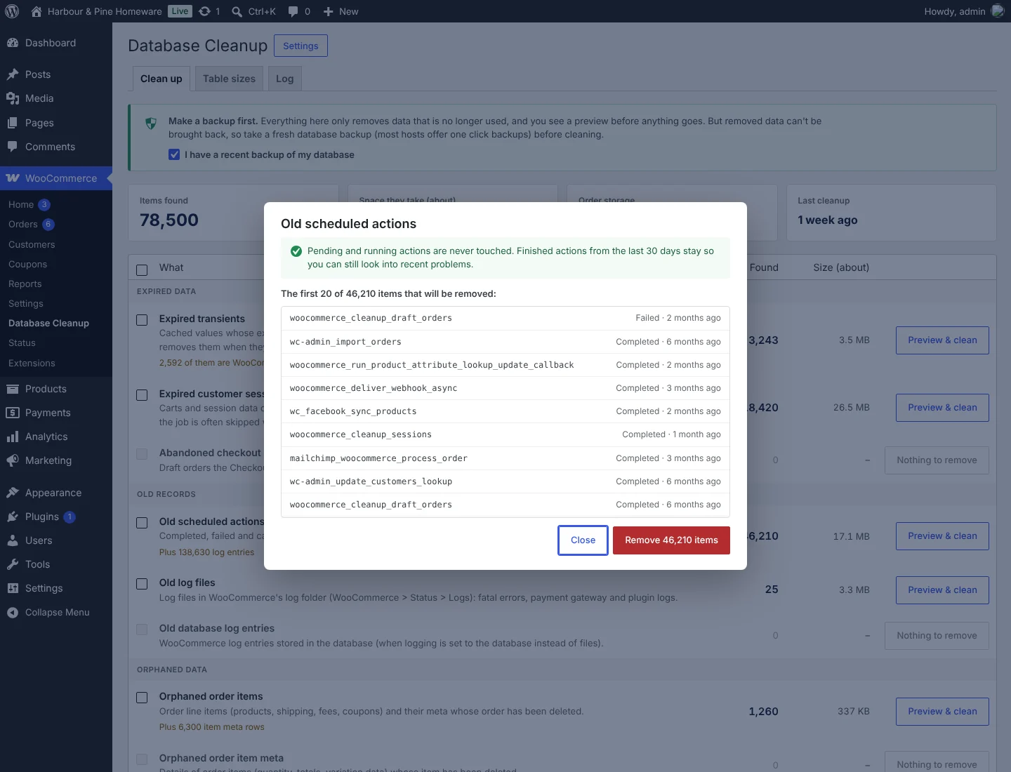This screenshot has width=1011, height=772.
Task: Open WooCommerce Extensions submenu item
Action: pos(32,363)
